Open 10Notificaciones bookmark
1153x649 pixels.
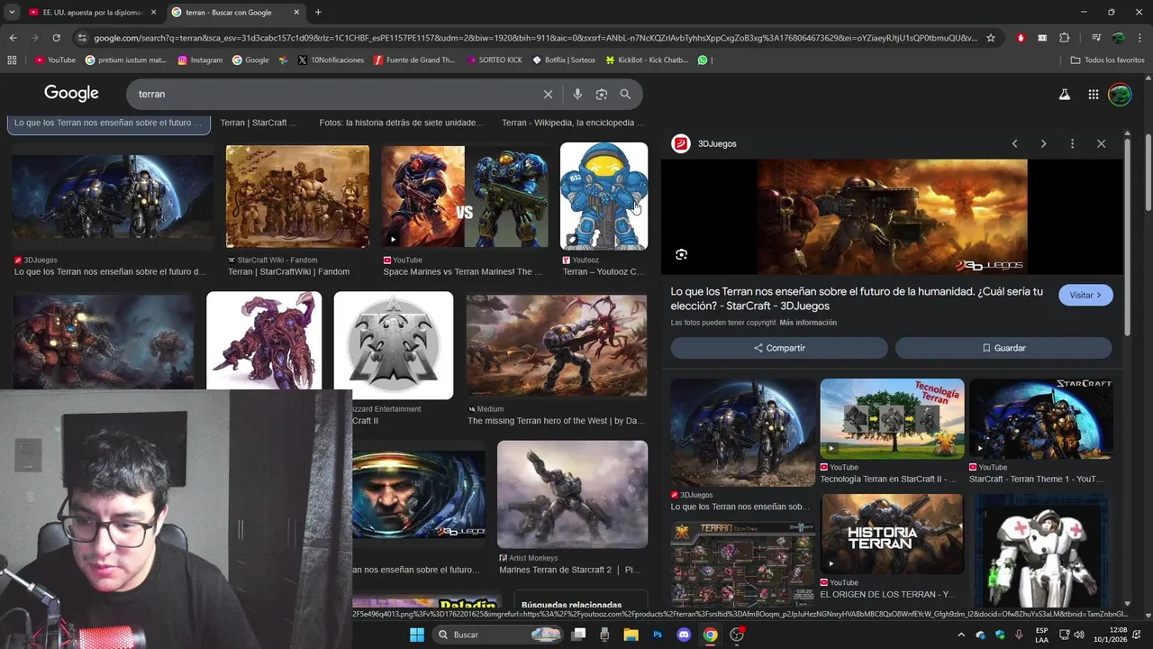331,59
